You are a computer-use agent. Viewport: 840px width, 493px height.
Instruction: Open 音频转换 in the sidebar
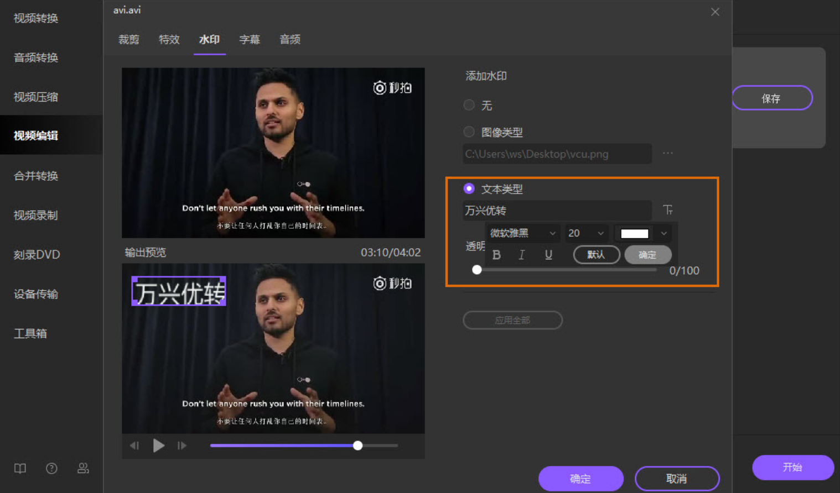[x=36, y=57]
